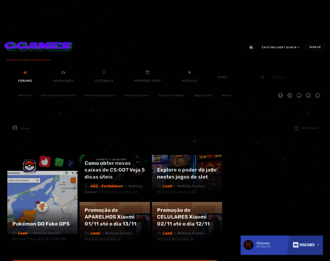The height and width of the screenshot is (261, 330).
Task: Open the Facebook social icon
Action: pyautogui.click(x=280, y=95)
